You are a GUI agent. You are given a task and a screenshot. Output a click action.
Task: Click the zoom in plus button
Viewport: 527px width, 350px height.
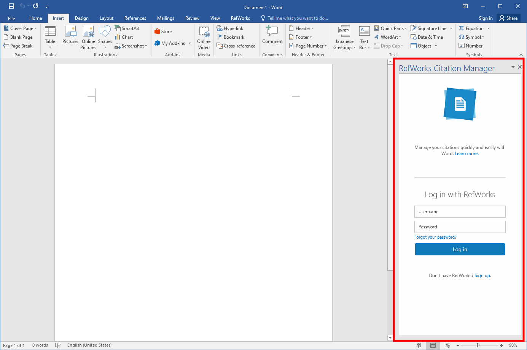[x=502, y=345]
